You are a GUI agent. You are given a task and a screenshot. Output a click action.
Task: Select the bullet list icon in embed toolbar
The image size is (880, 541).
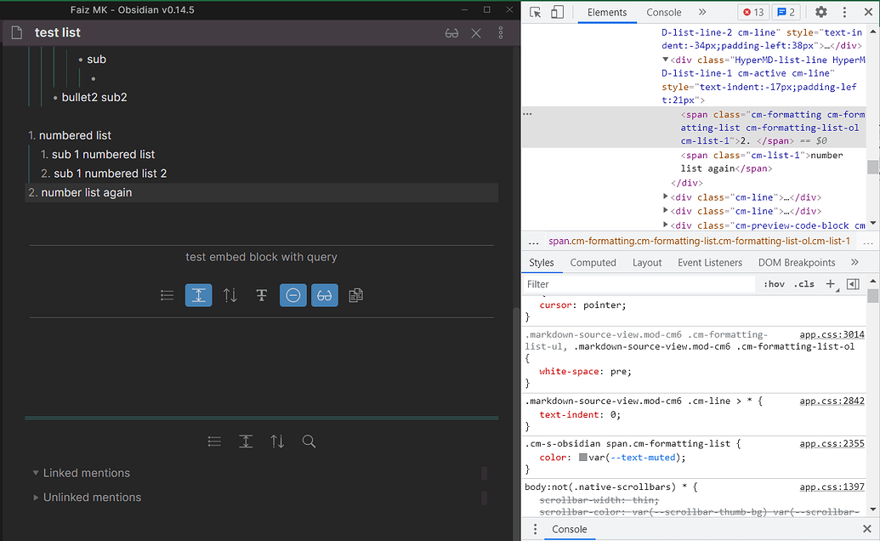click(x=167, y=294)
